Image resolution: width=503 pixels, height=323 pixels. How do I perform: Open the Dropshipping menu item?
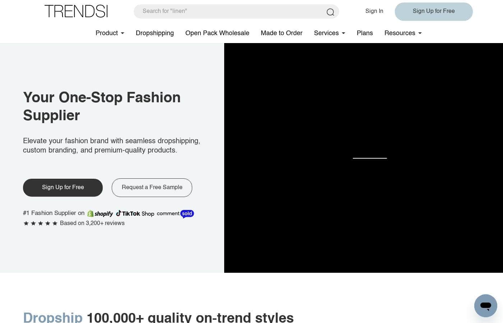(155, 33)
